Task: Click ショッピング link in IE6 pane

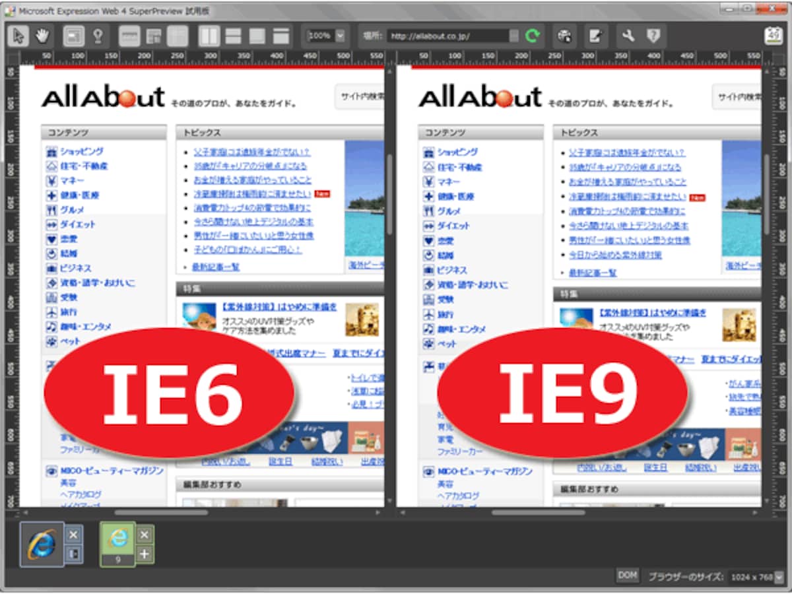Action: coord(81,152)
